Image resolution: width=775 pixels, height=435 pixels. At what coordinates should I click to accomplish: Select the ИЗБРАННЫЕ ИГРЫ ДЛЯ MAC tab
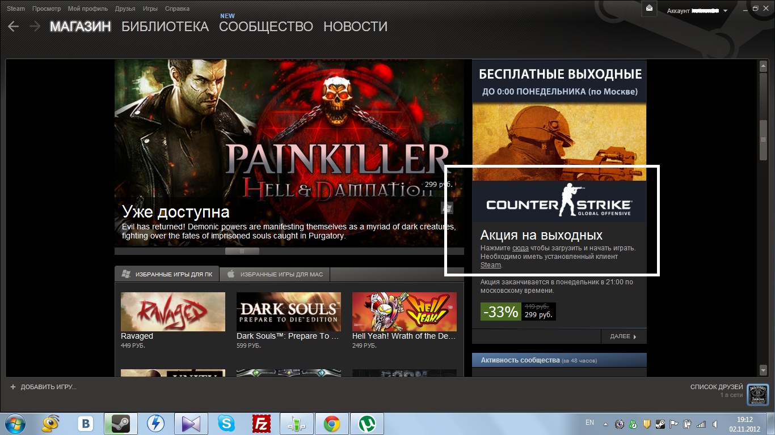click(x=275, y=274)
